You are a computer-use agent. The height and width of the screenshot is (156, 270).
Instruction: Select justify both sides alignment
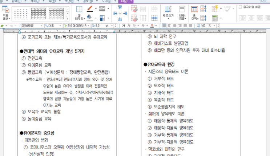pos(164,26)
